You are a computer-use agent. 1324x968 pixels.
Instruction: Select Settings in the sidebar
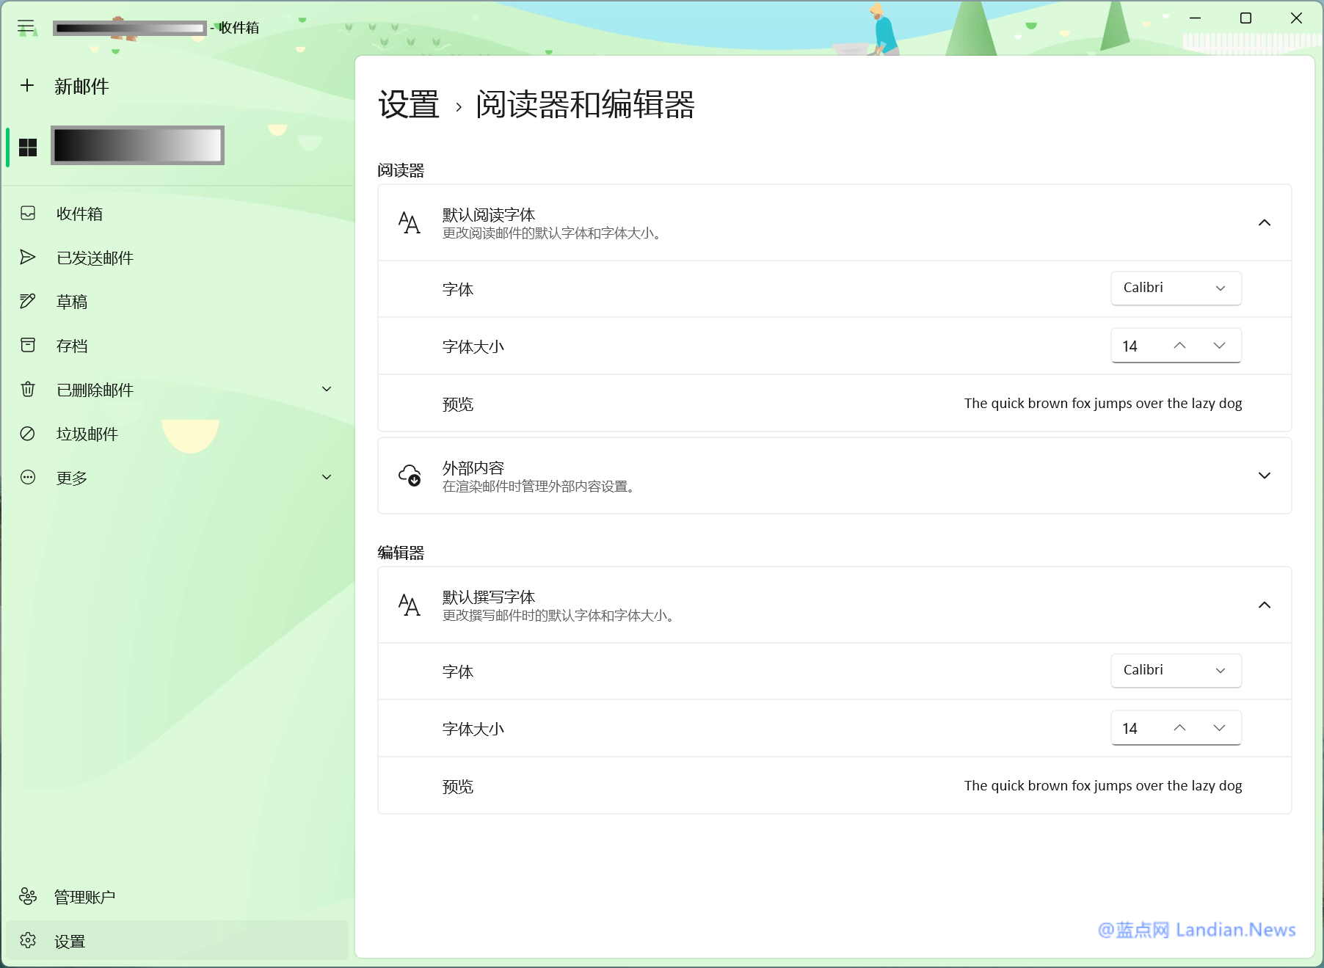click(x=70, y=941)
